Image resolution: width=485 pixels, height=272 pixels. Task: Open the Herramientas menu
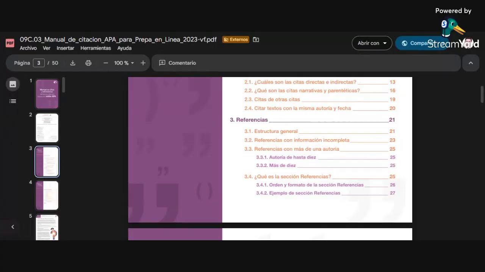95,48
